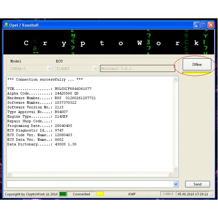Viewport: 218px width, 218px height.
Task: Expand the command history dropdown arrow
Action: pos(176,184)
